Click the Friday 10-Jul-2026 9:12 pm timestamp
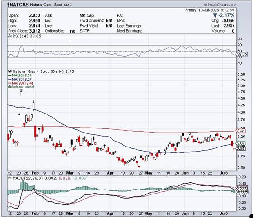This screenshot has height=218, width=253. click(210, 10)
